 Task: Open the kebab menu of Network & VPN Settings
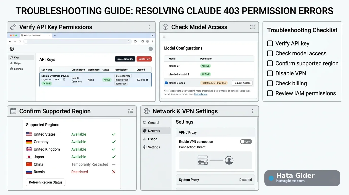(x=252, y=111)
